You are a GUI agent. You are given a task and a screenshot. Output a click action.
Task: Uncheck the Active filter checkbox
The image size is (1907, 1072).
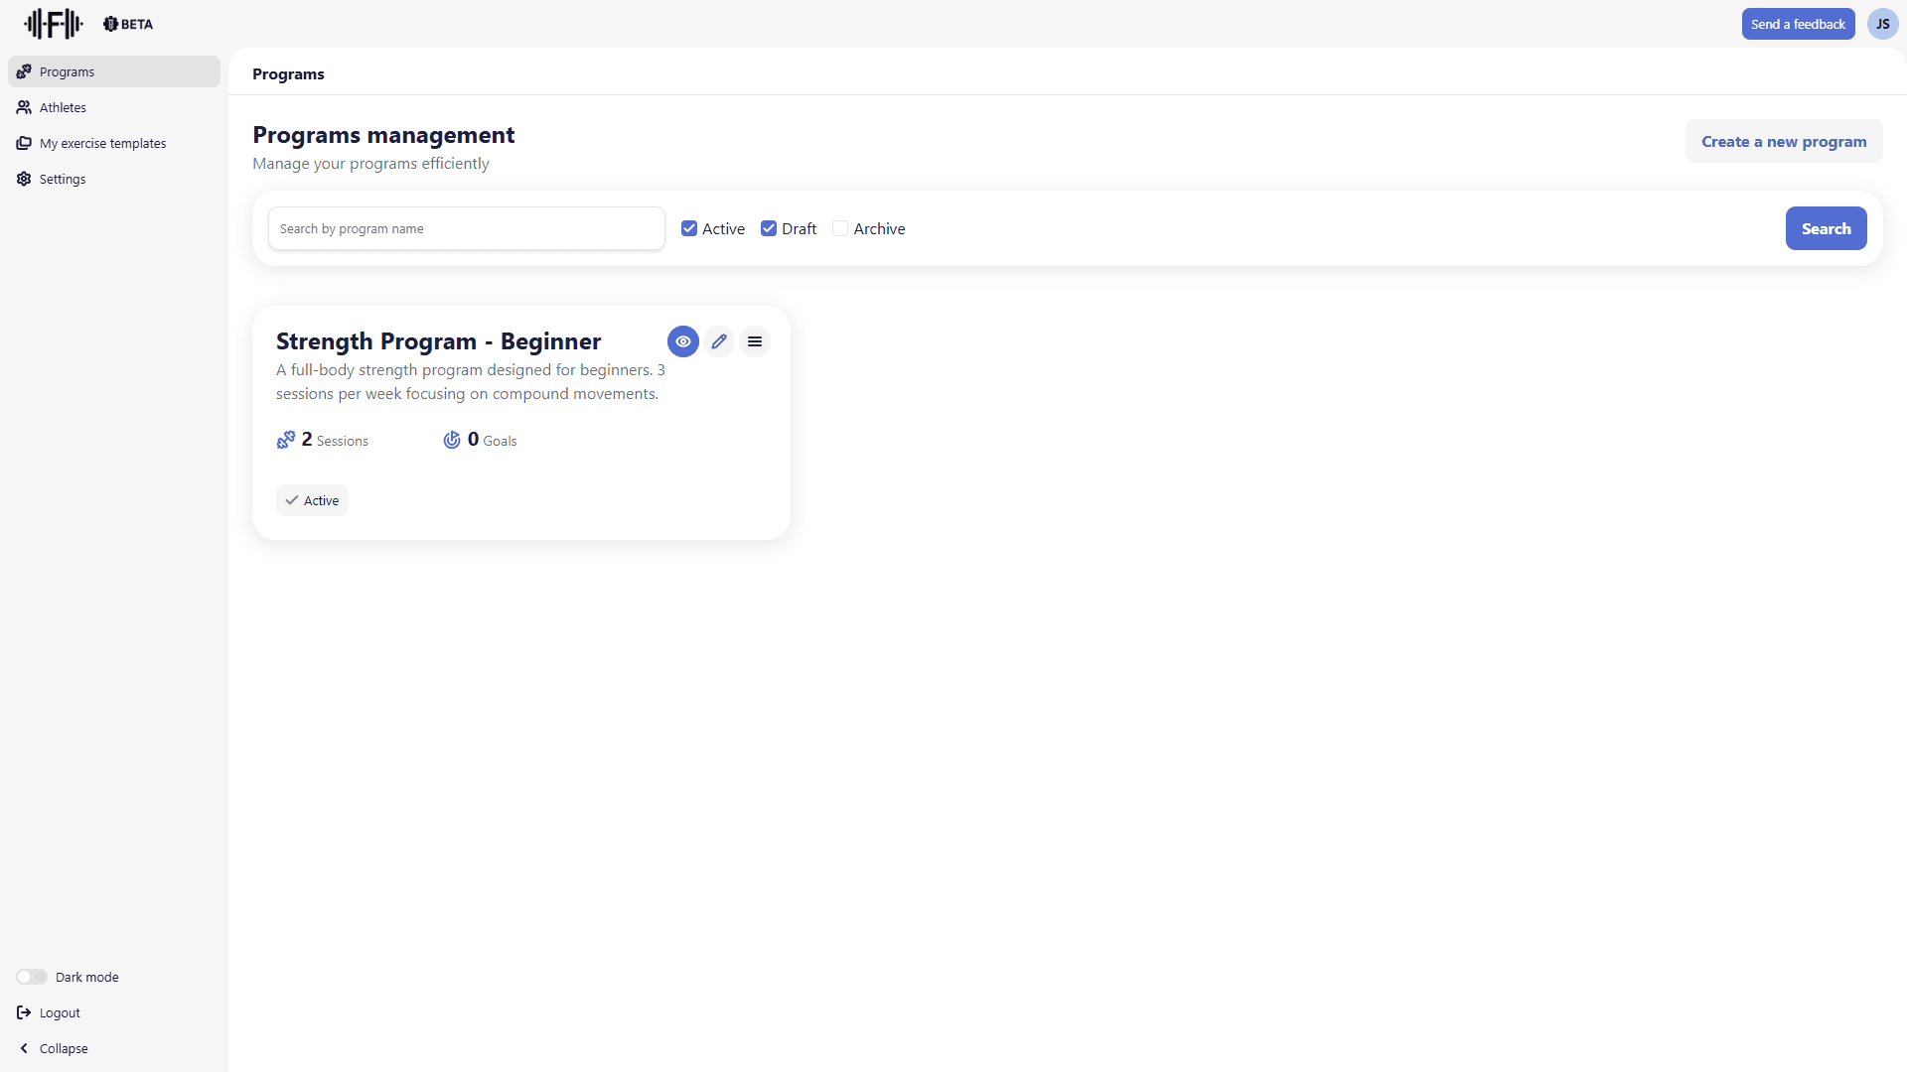point(689,228)
